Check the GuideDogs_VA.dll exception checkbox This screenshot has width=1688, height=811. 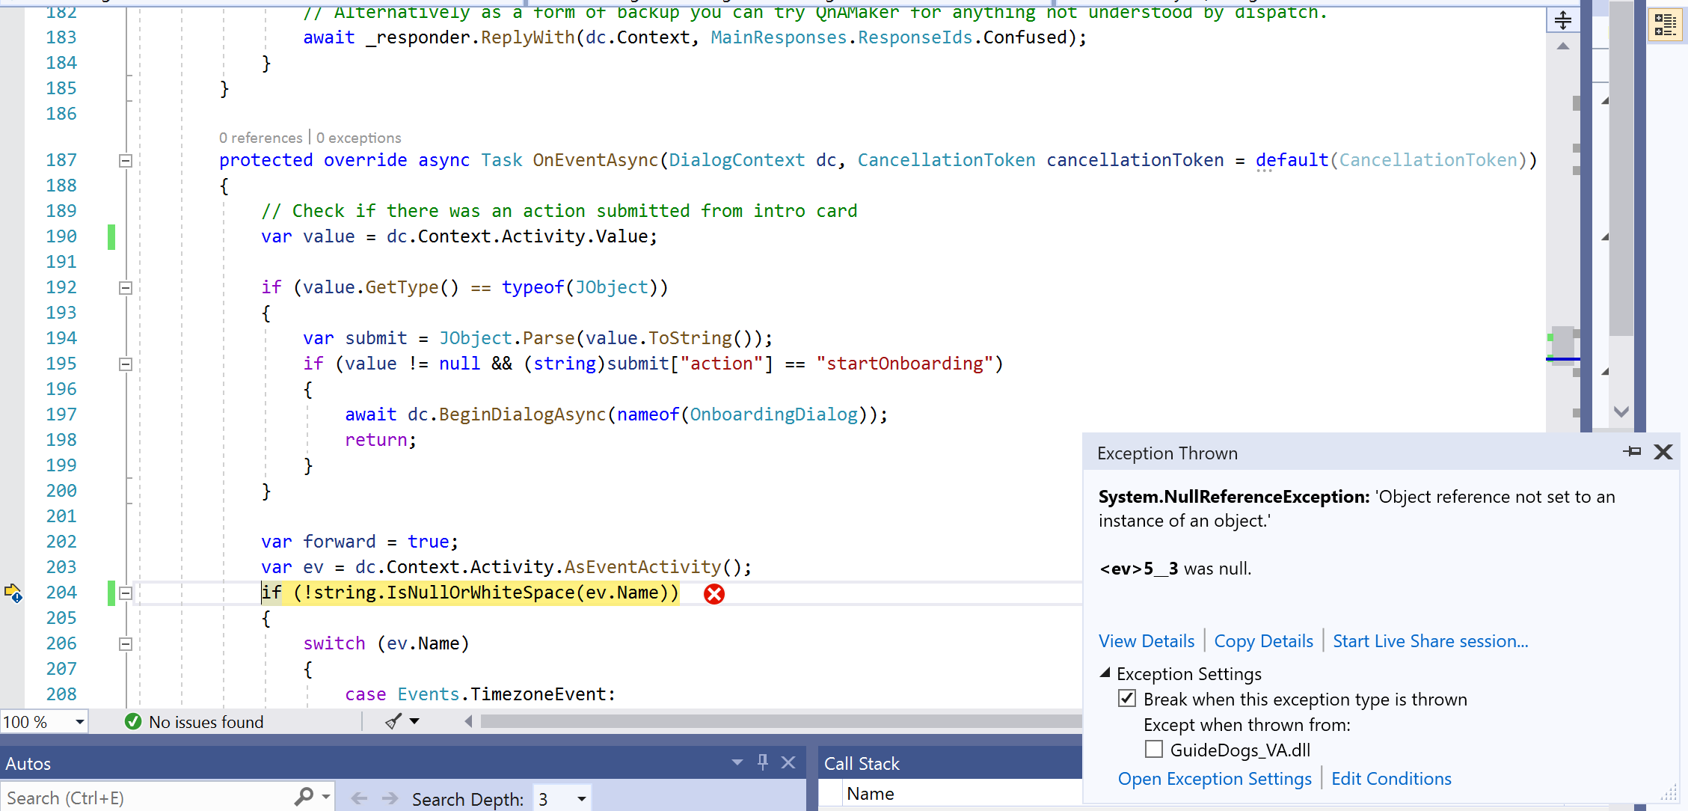[x=1154, y=749]
